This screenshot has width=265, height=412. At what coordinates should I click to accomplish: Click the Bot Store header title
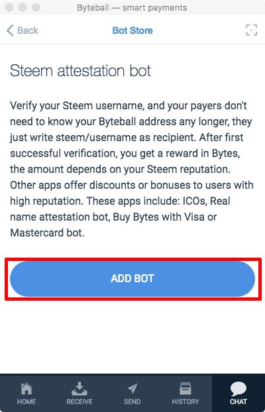click(x=132, y=30)
